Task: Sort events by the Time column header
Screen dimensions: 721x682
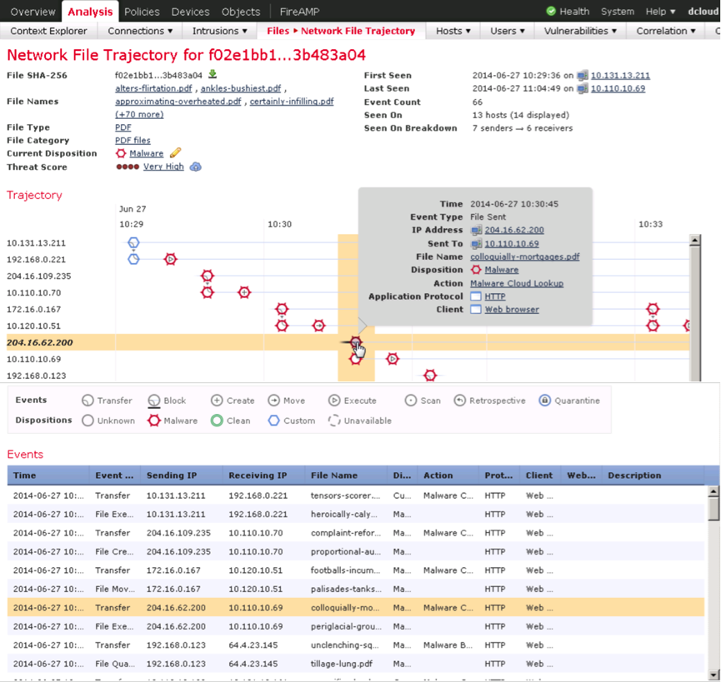Action: (x=48, y=475)
